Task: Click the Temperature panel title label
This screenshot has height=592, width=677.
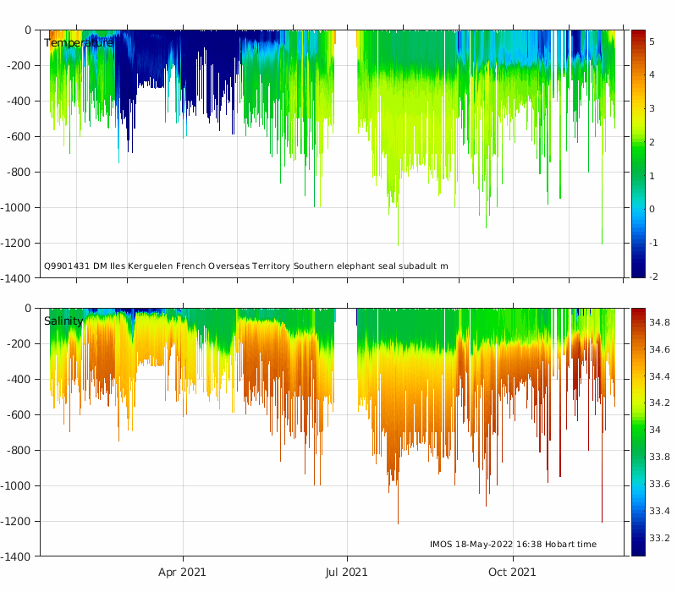Action: tap(78, 43)
